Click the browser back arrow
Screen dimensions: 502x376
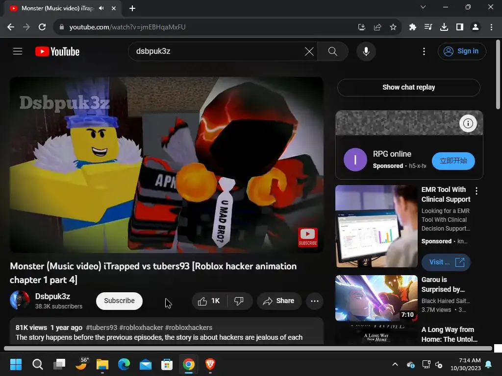[11, 27]
